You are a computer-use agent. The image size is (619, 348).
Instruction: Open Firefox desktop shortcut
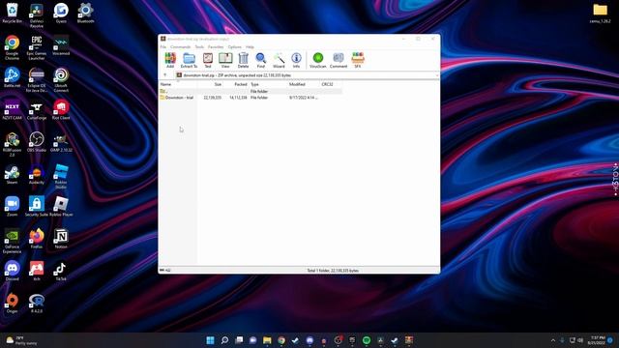[x=37, y=239]
